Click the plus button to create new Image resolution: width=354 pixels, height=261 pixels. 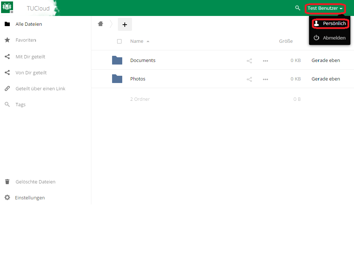click(125, 24)
